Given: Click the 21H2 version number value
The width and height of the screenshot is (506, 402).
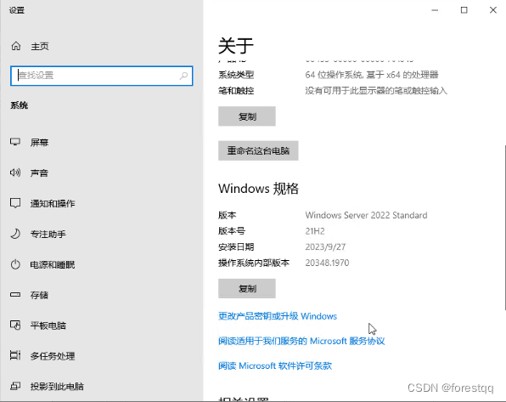Looking at the screenshot, I should [315, 231].
